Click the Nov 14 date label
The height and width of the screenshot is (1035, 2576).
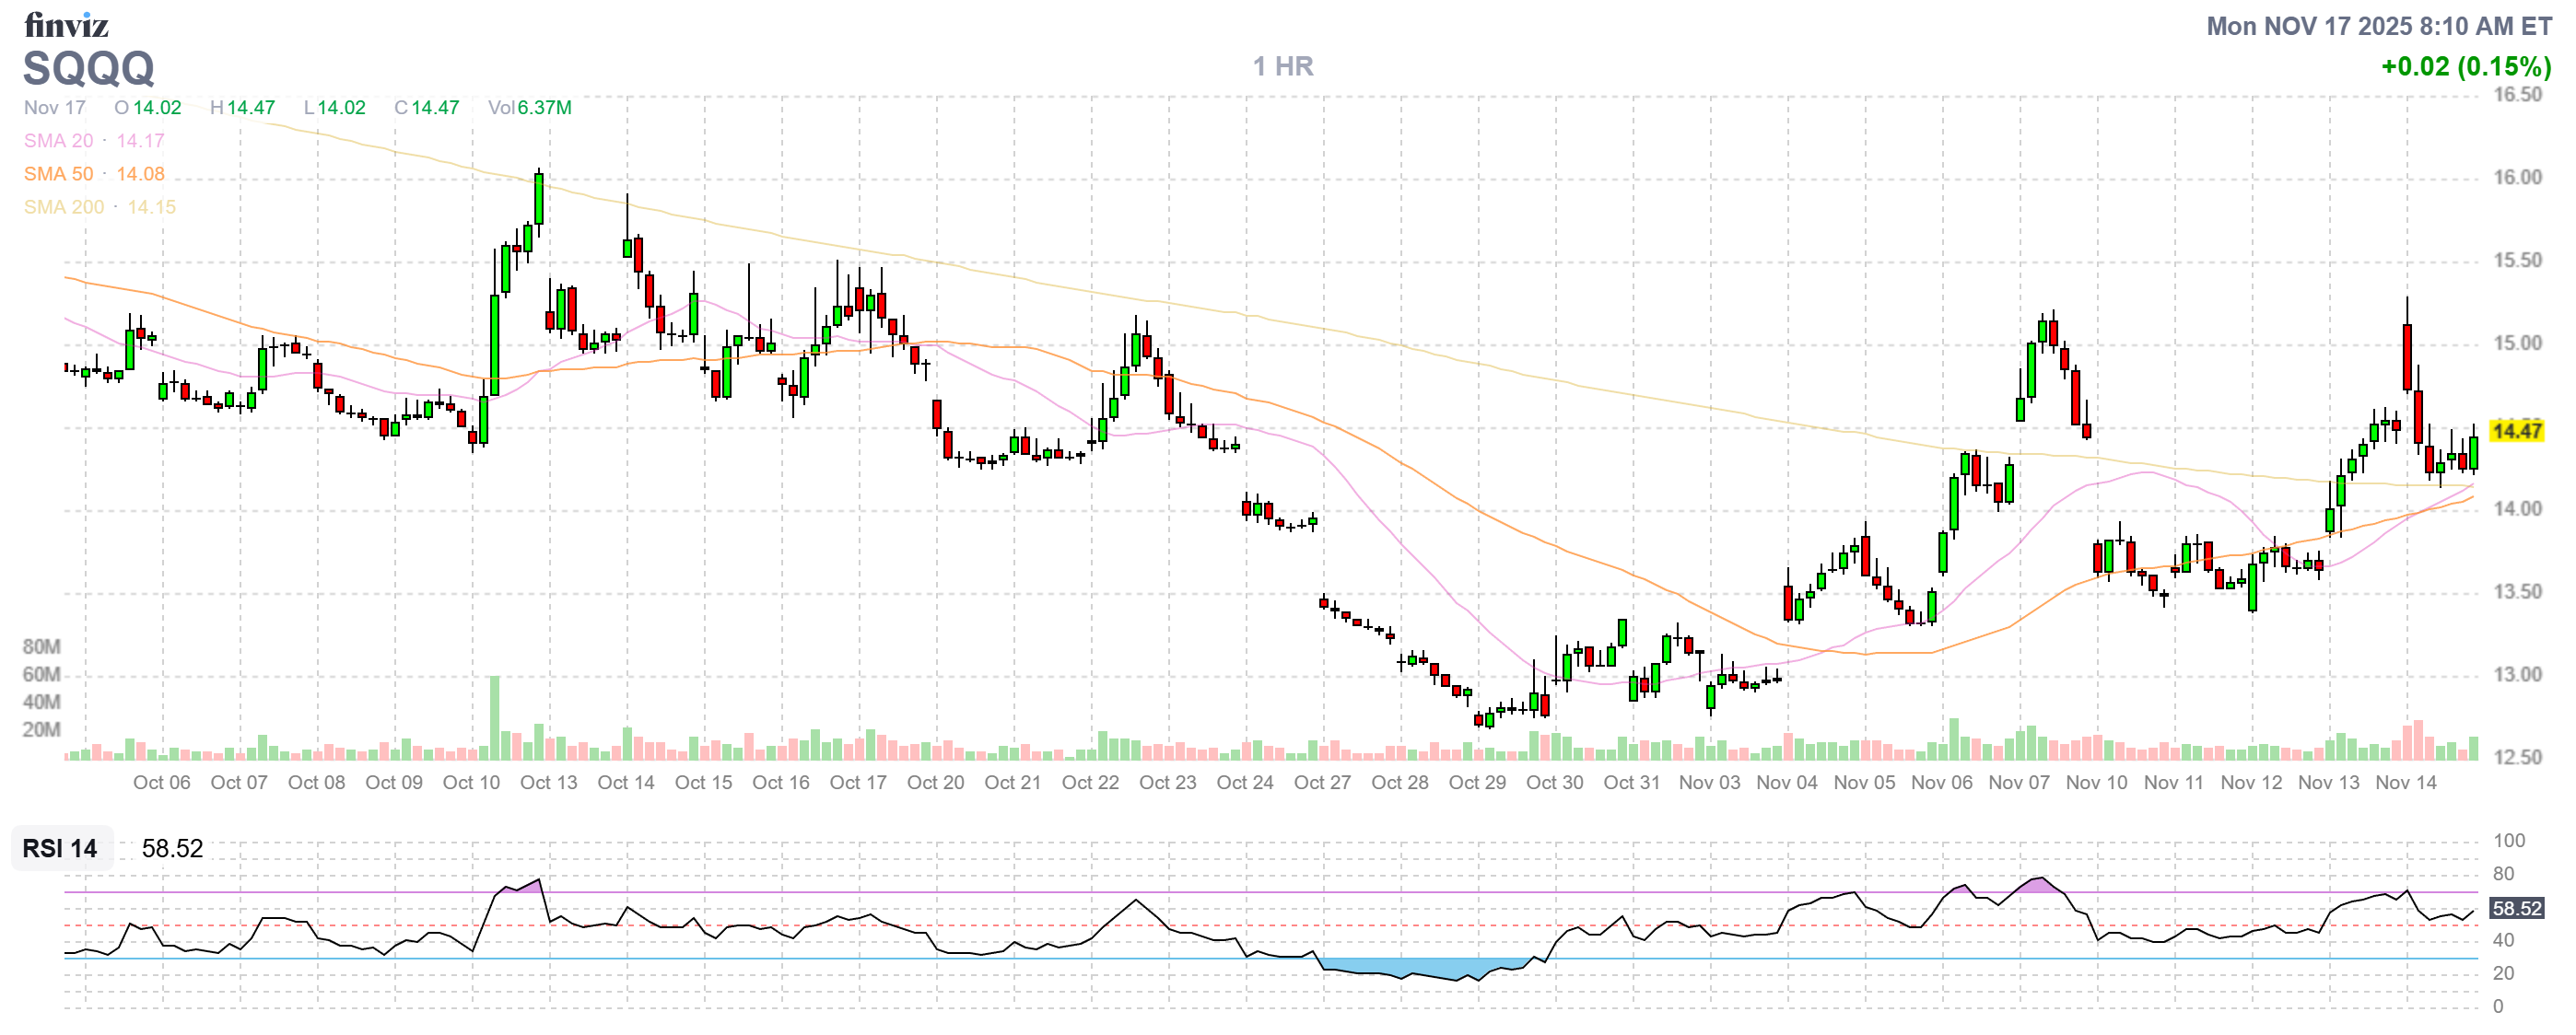pyautogui.click(x=2405, y=783)
